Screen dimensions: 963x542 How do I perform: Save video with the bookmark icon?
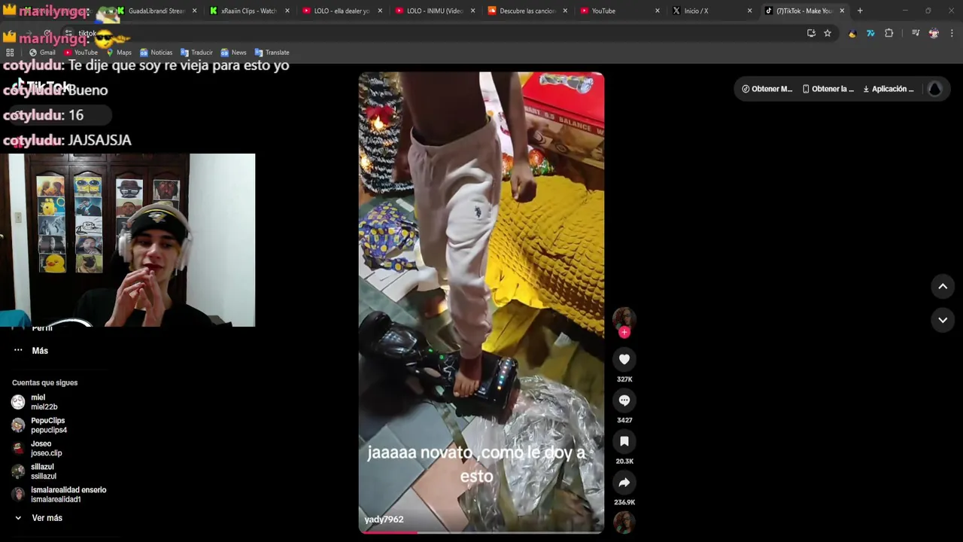[x=624, y=441]
